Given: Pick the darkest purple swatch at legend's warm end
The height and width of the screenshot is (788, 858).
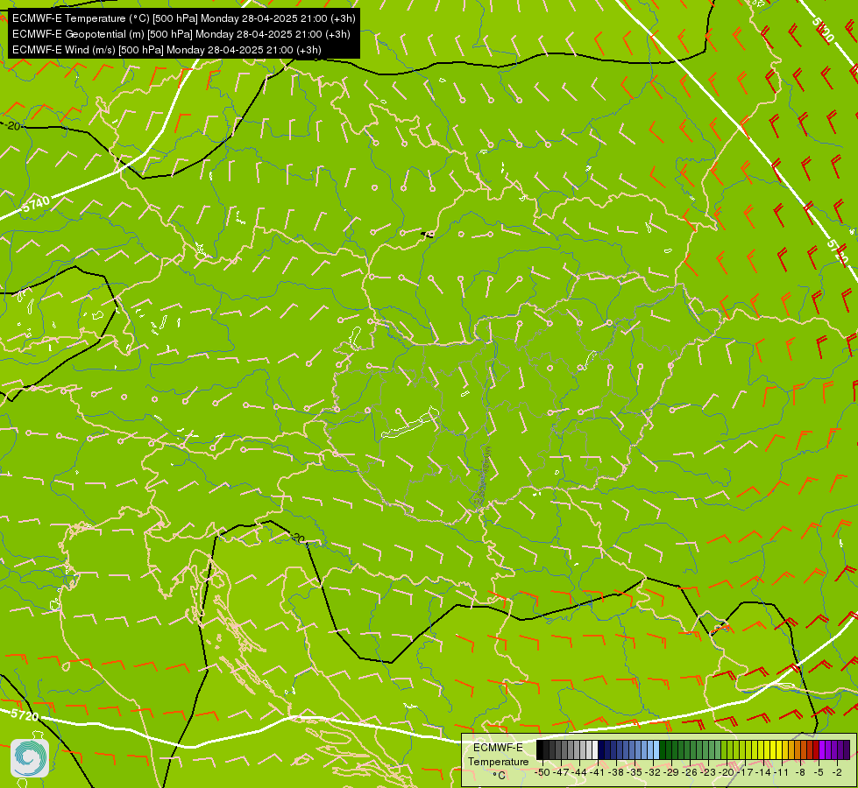Looking at the screenshot, I should coord(846,749).
